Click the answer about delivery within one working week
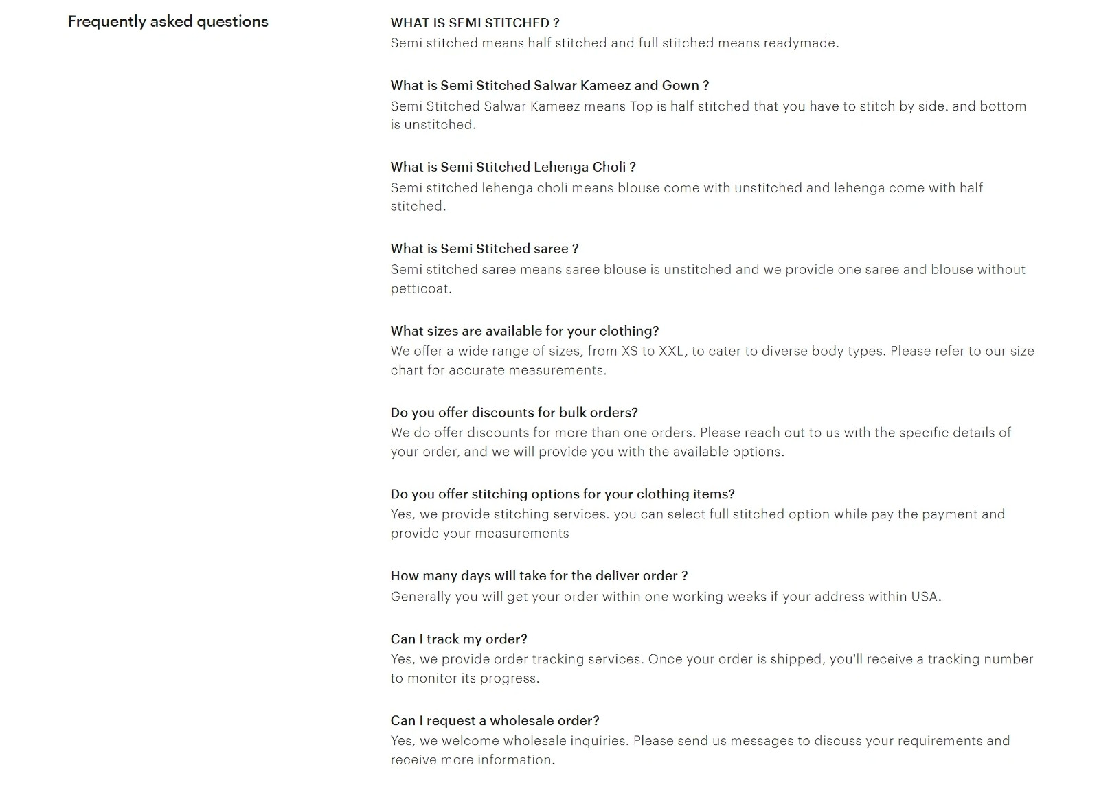Screen dimensions: 1099x791 (x=666, y=597)
